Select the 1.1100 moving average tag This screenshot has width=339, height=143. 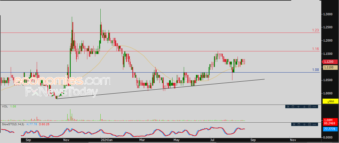click(x=330, y=68)
